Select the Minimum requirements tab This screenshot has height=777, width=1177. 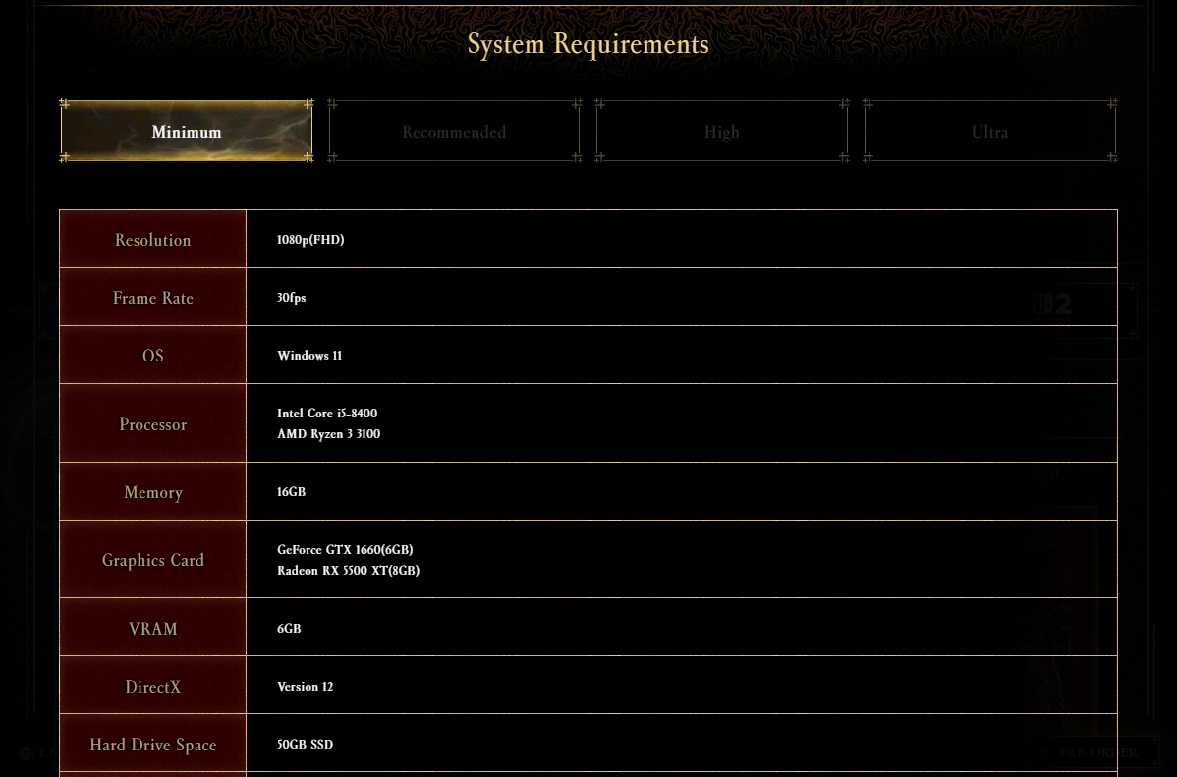tap(186, 131)
